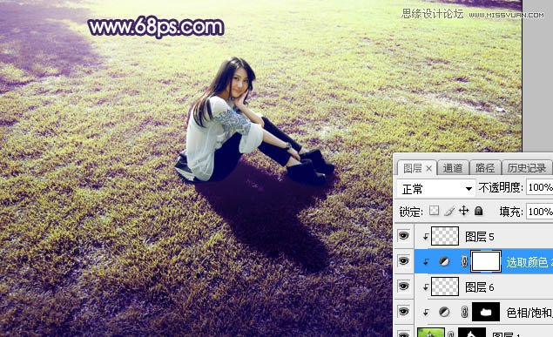Select green thumbnail of 图层 1
This screenshot has width=553, height=337.
[x=431, y=333]
